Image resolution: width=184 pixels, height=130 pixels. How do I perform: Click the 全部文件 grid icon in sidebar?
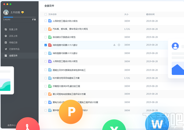pyautogui.click(x=6, y=56)
